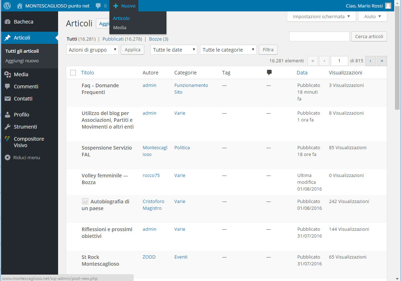Select Articolo from the Nuovo menu
The width and height of the screenshot is (401, 281).
121,18
